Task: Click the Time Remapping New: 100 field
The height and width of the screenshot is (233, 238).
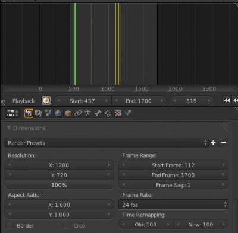Action: point(201,224)
